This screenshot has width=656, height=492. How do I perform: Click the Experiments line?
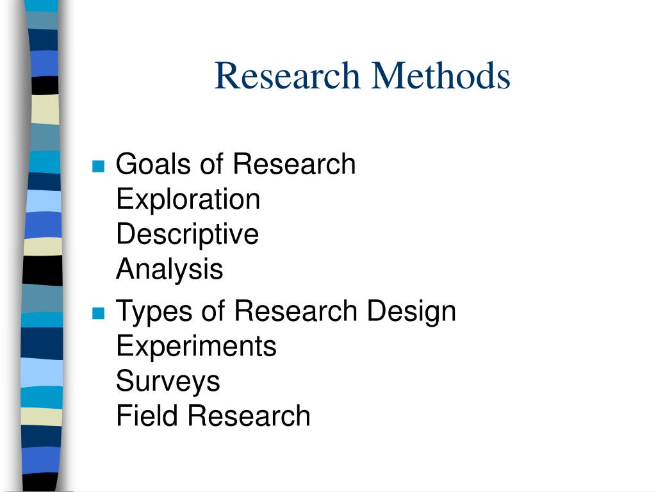(196, 347)
